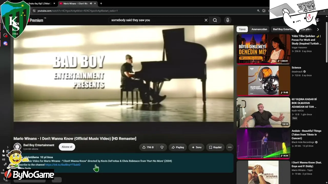Close the Mario Winans browser tab

pyautogui.click(x=95, y=4)
